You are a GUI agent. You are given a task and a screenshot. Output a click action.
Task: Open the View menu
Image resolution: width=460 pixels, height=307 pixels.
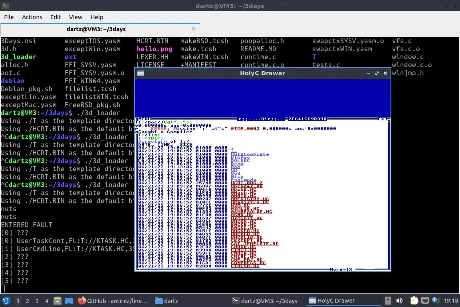pos(76,17)
